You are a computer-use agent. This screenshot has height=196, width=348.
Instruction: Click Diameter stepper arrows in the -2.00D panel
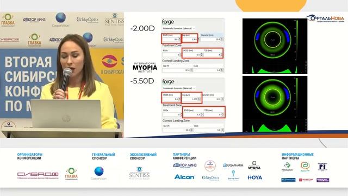222,39
